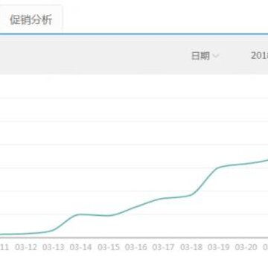
Task: Switch to the 促销分析 tab
Action: tap(31, 20)
